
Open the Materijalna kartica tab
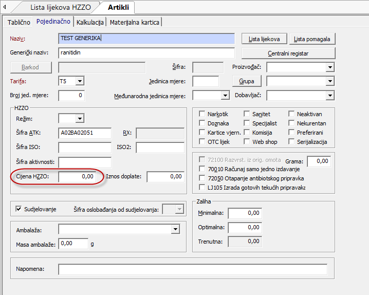[135, 22]
